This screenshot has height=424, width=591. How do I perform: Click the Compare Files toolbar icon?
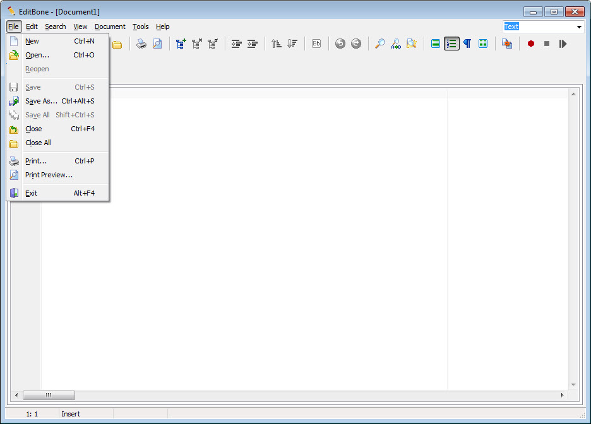point(507,44)
